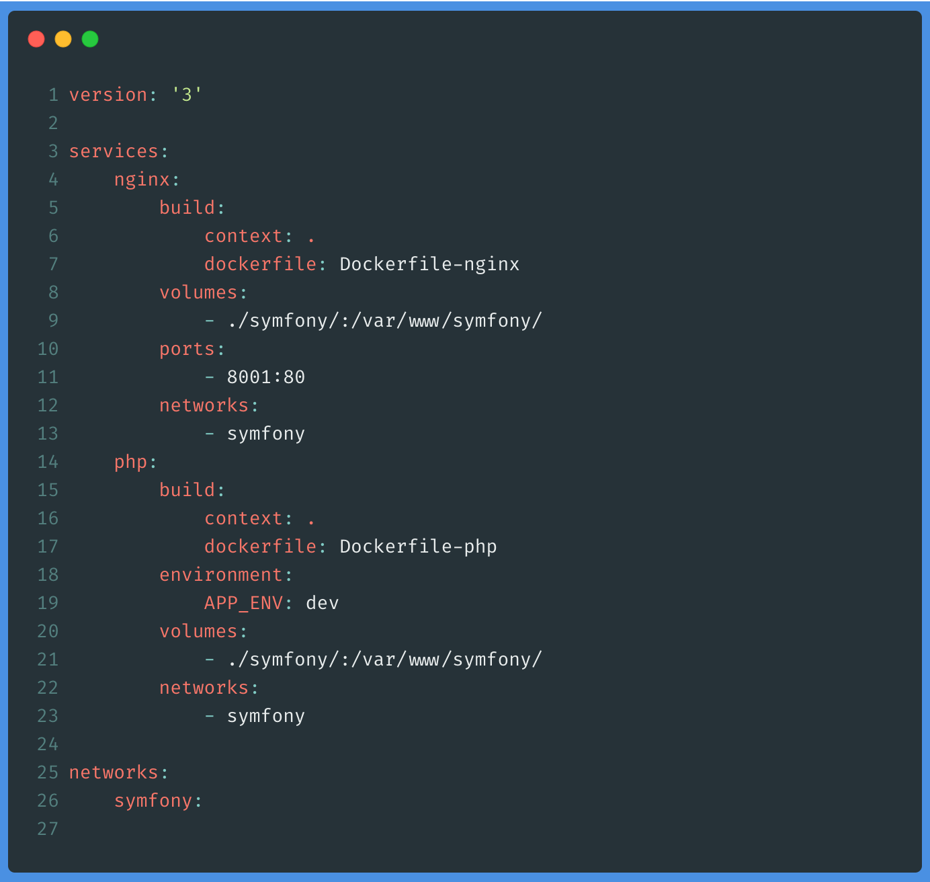This screenshot has width=930, height=882.
Task: Select the version key on line 1
Action: point(108,95)
